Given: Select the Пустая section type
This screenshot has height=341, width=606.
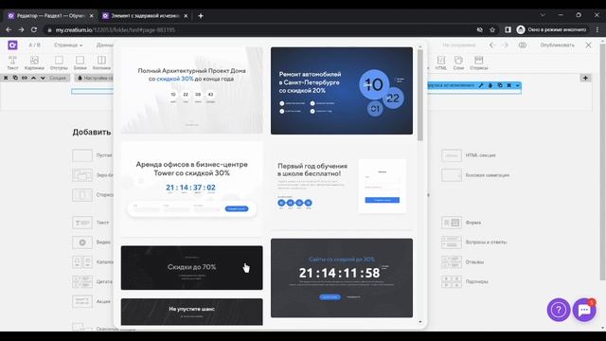Looking at the screenshot, I should click(93, 155).
